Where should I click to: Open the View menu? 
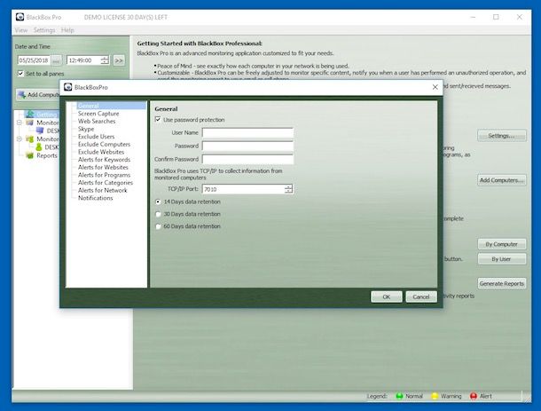pos(21,30)
